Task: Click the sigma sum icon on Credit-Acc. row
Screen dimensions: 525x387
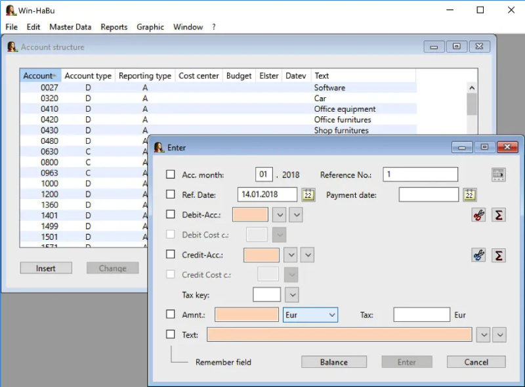Action: tap(499, 255)
